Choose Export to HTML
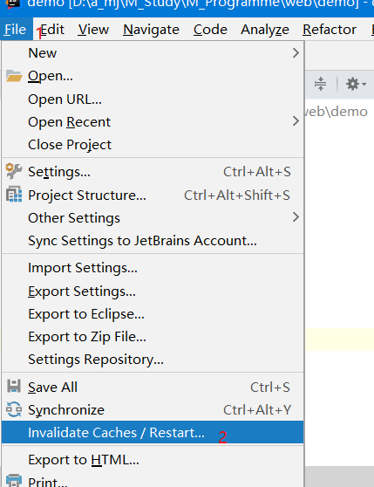Image resolution: width=374 pixels, height=487 pixels. (x=84, y=460)
